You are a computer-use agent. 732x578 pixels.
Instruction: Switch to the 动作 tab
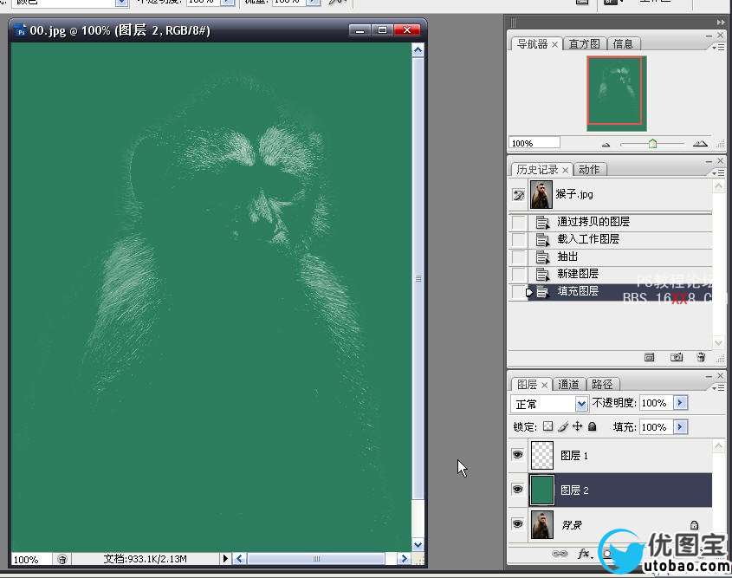click(589, 170)
